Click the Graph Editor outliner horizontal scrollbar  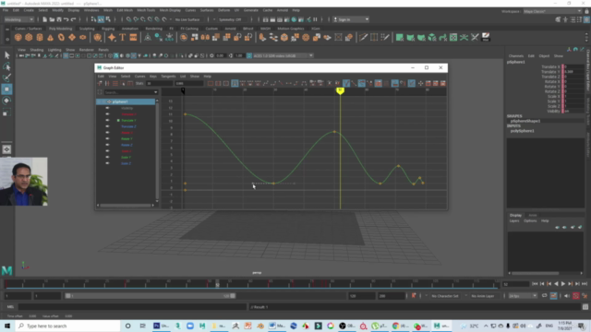pos(126,205)
